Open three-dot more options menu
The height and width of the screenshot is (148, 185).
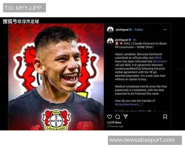point(165,30)
